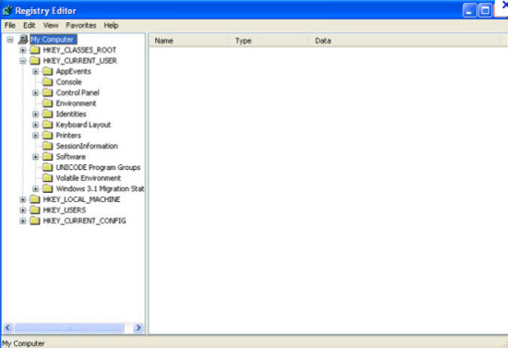Select the UNICODE Program Groups label
Image resolution: width=508 pixels, height=348 pixels.
[x=98, y=168]
